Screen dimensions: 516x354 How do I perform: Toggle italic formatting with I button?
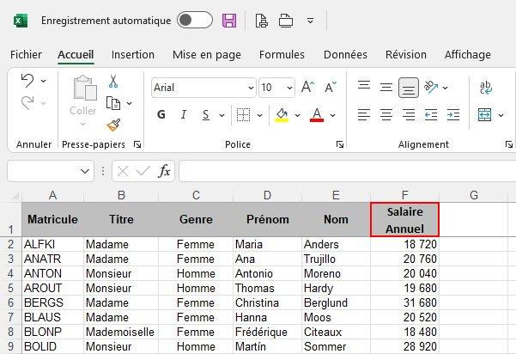pos(183,115)
